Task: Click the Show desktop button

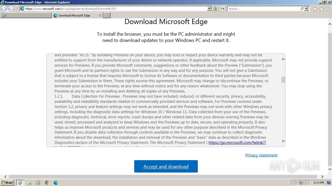Action: point(329,183)
